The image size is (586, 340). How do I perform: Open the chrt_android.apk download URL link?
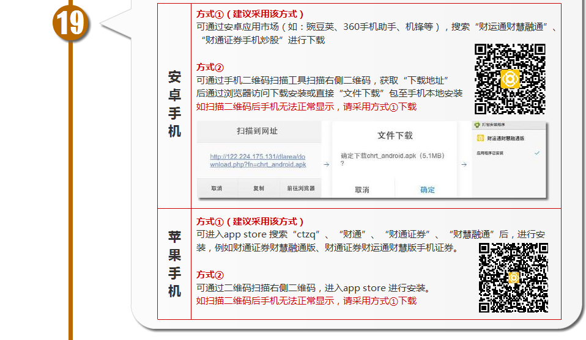coord(258,161)
